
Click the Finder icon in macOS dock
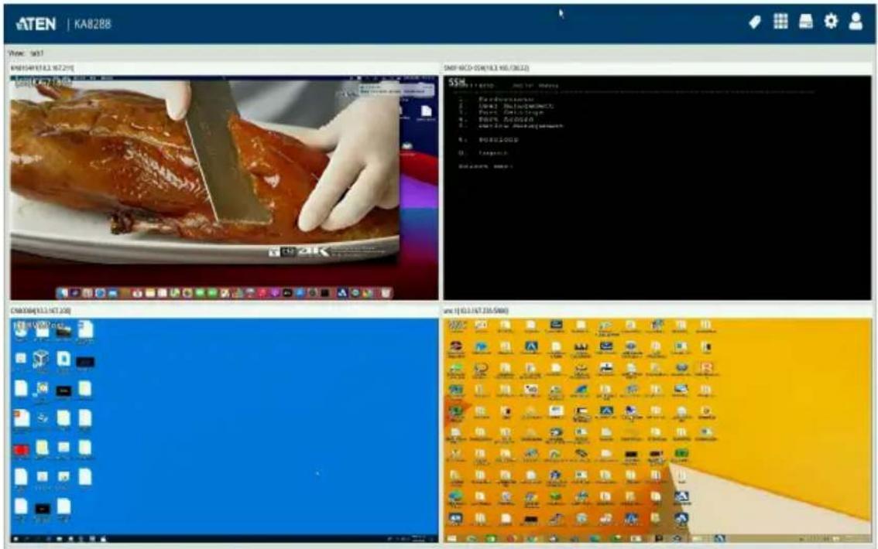(x=63, y=293)
